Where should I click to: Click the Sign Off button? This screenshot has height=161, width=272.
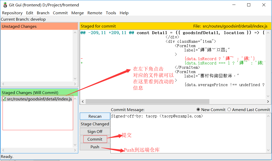(95, 132)
